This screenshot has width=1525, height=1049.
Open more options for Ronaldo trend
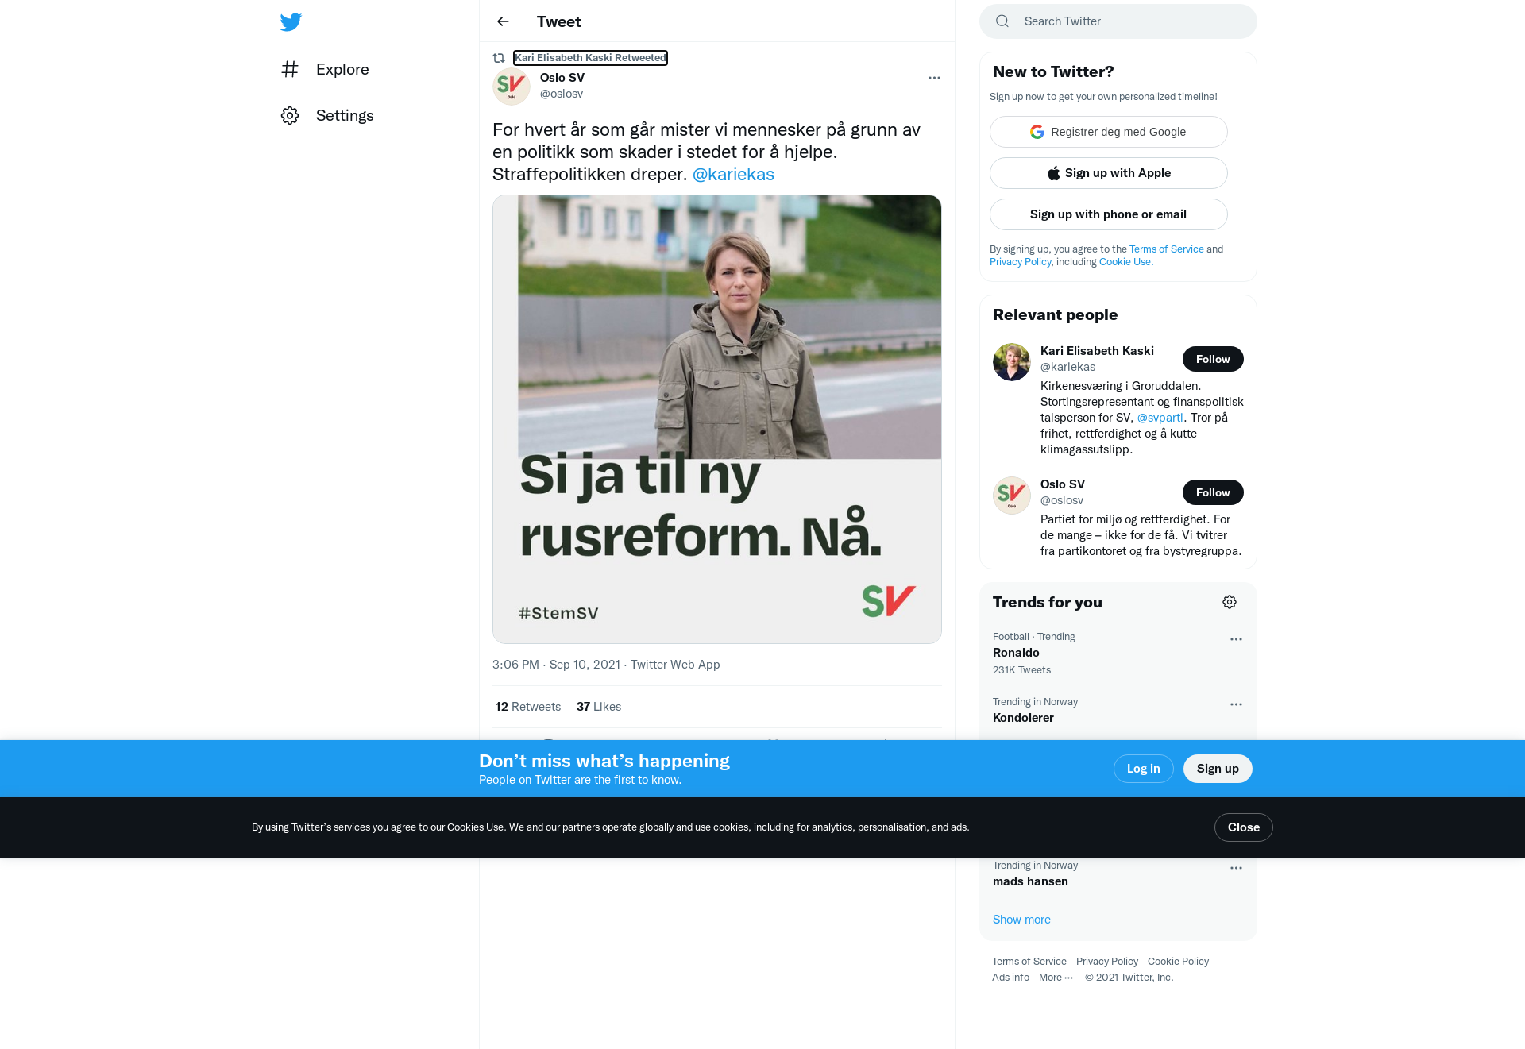[x=1236, y=639]
